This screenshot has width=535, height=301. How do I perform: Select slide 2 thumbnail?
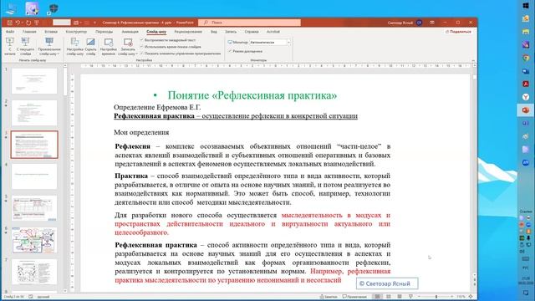coord(34,113)
